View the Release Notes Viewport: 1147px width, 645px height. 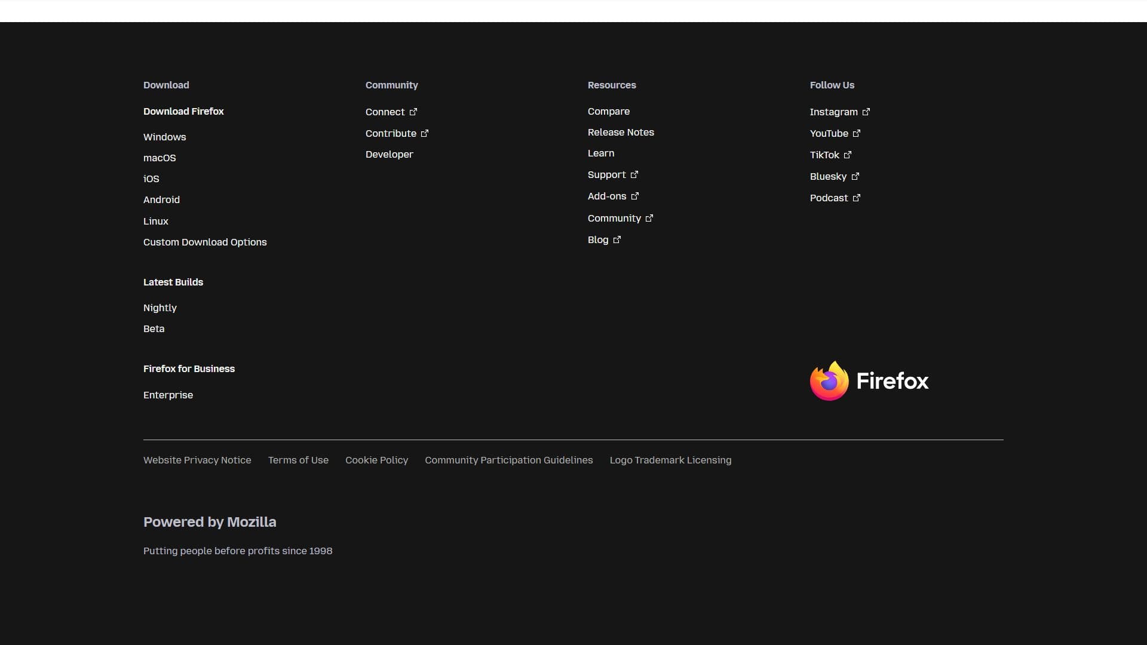click(x=621, y=132)
